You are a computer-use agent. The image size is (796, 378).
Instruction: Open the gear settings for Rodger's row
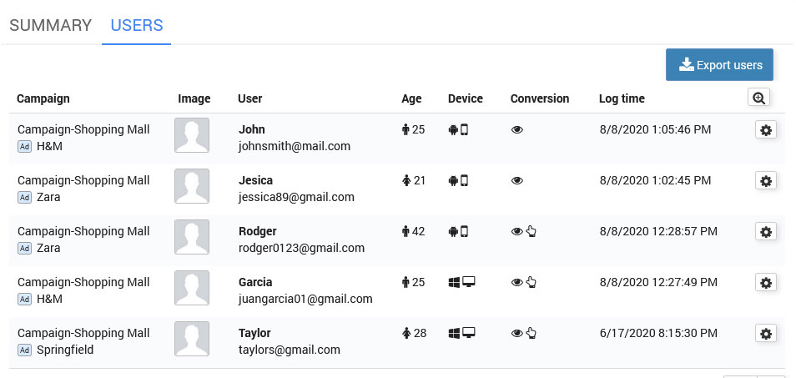[766, 232]
